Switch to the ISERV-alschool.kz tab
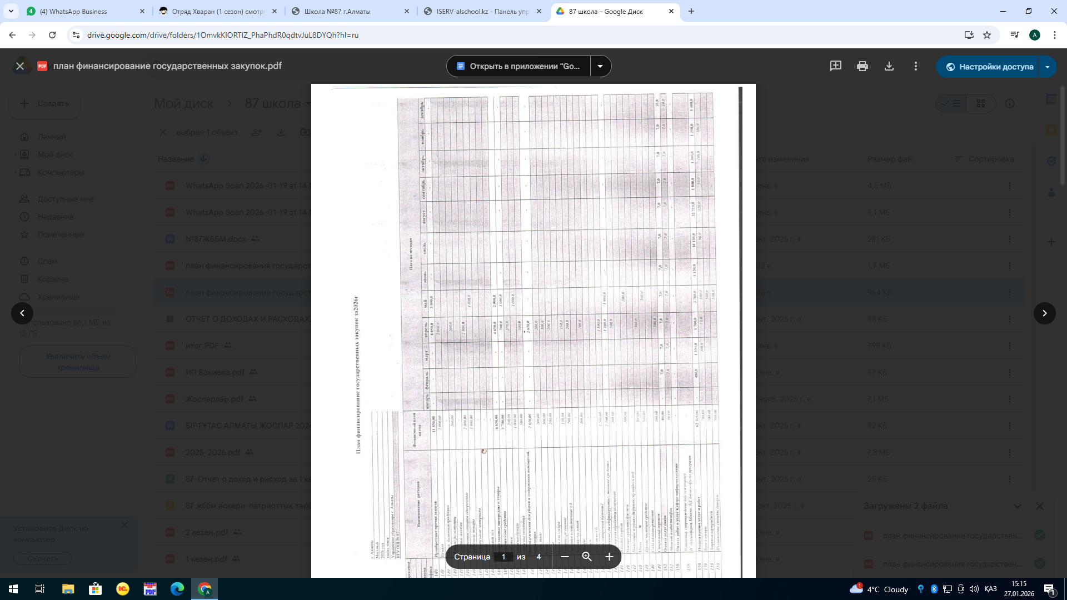Image resolution: width=1067 pixels, height=600 pixels. [x=483, y=11]
